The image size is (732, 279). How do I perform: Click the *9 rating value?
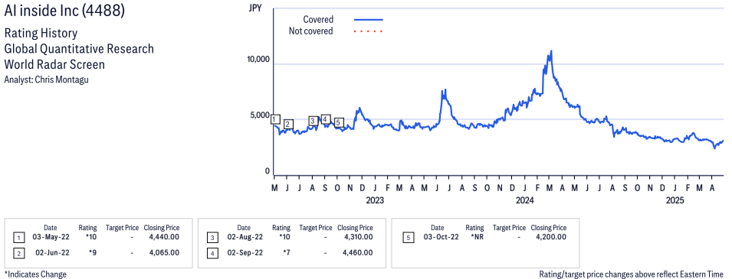[x=93, y=252]
